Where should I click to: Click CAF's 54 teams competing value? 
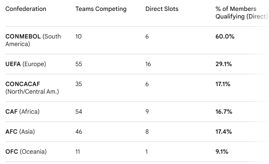[78, 112]
